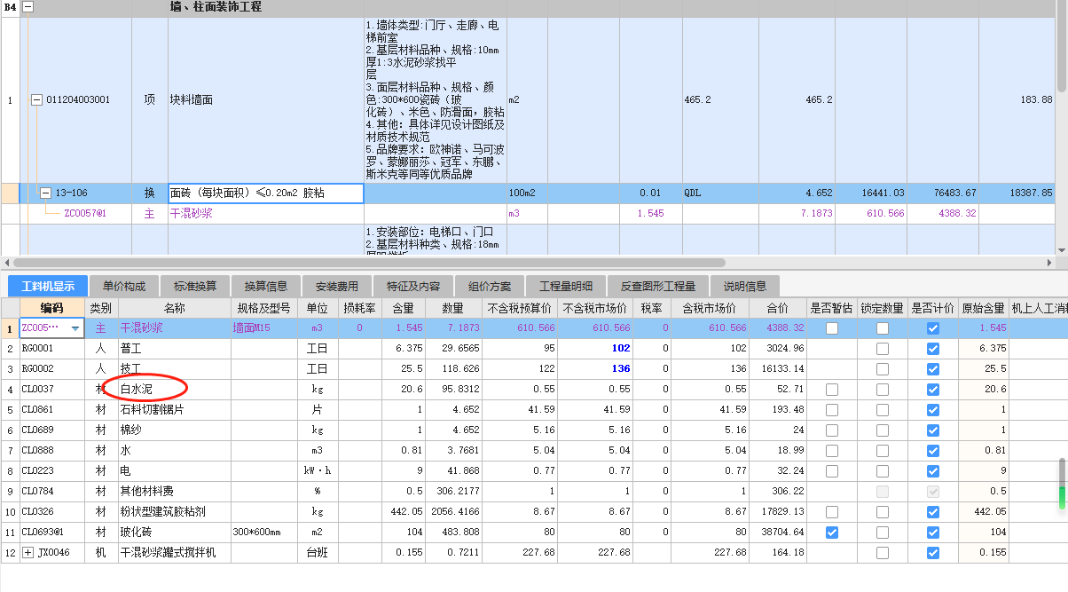Click the 墙面M15 specification cell

(263, 328)
